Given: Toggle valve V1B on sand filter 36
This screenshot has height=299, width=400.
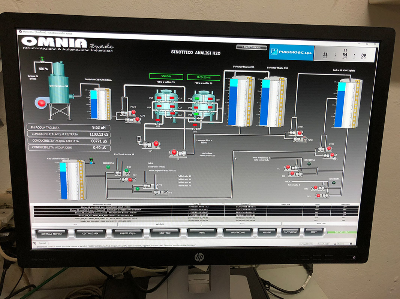Looking at the screenshot, I should 196,99.
